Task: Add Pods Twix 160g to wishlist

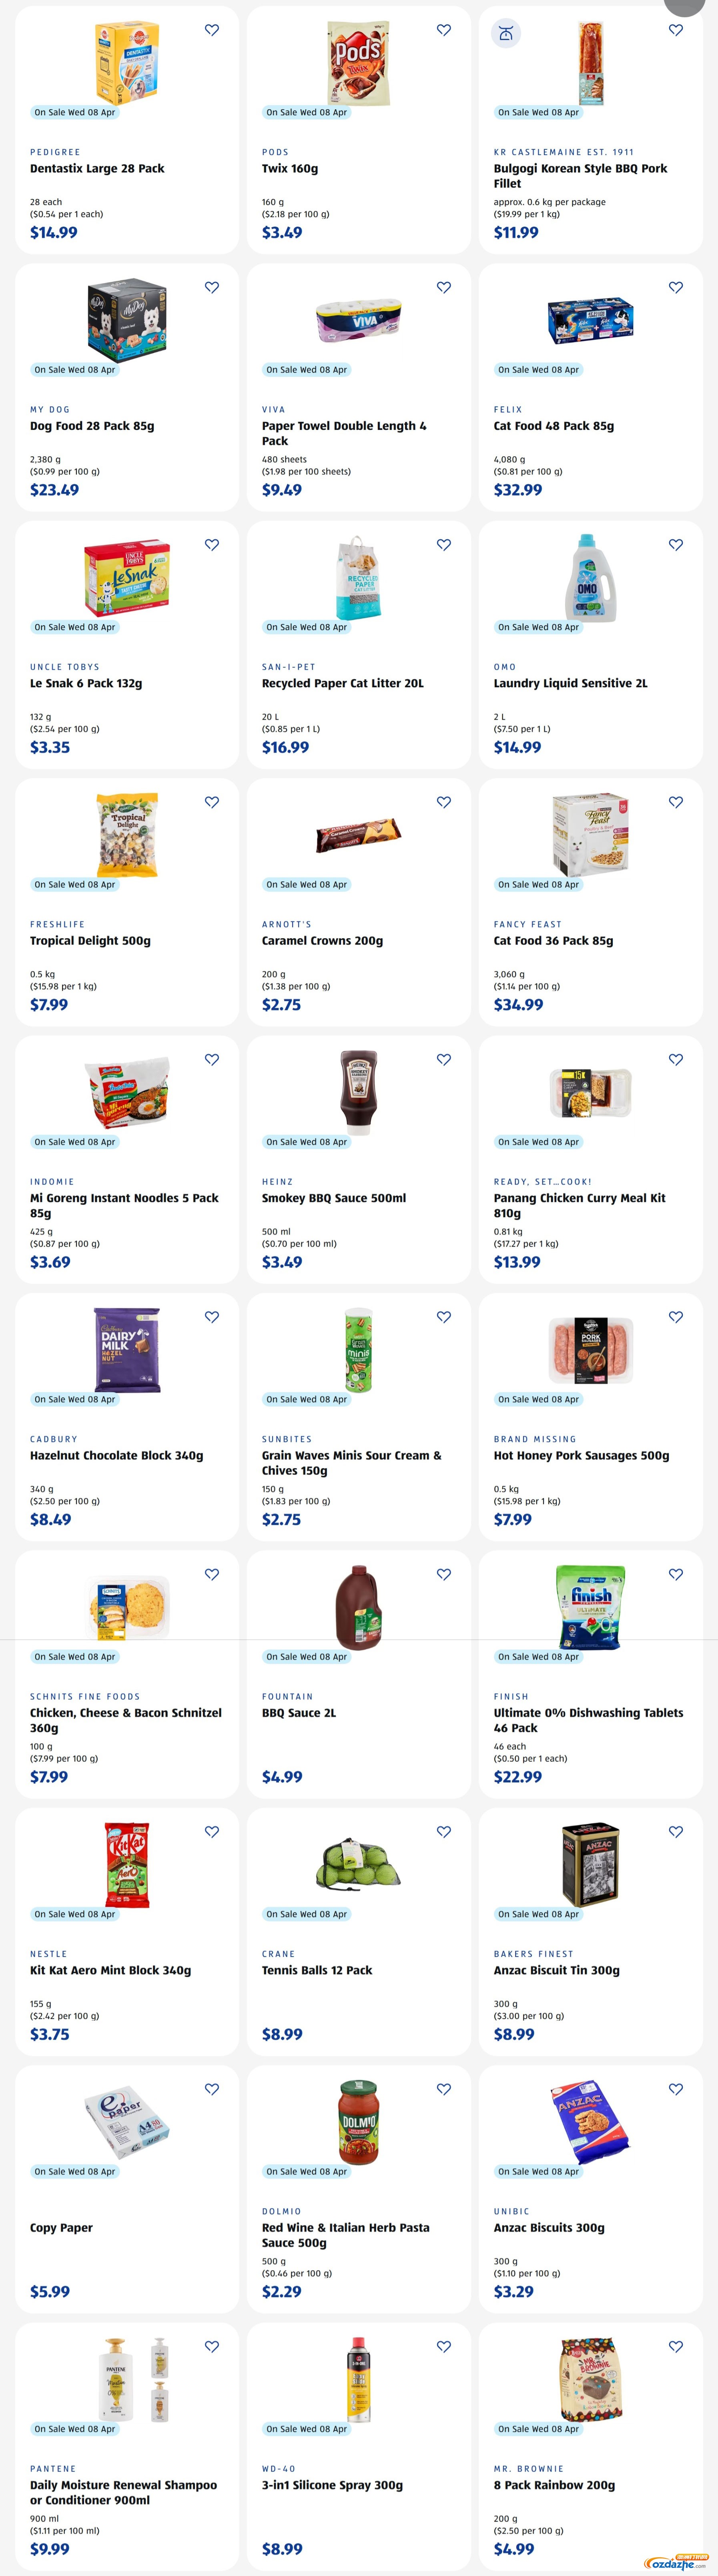Action: (444, 30)
